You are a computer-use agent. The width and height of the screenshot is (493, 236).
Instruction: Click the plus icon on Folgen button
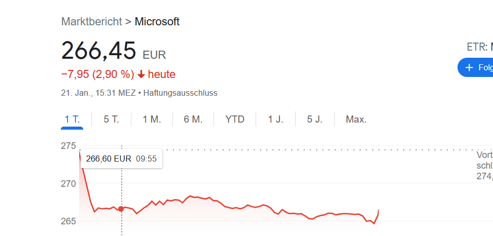[469, 67]
